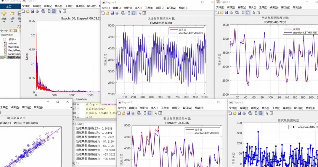Expand the dropdown arrow under 打开
The image size is (318, 167).
[x=12, y=22]
